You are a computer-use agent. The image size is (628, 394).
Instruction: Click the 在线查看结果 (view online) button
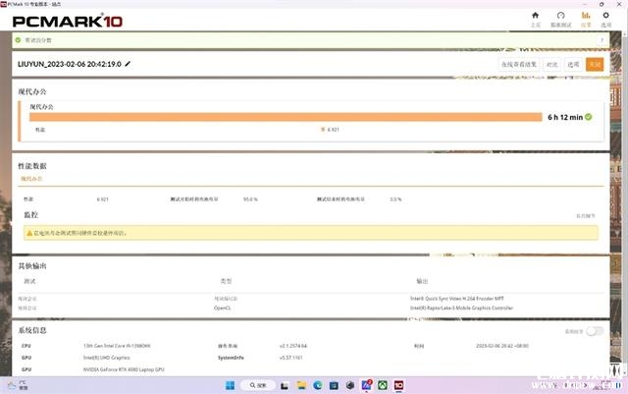click(519, 64)
